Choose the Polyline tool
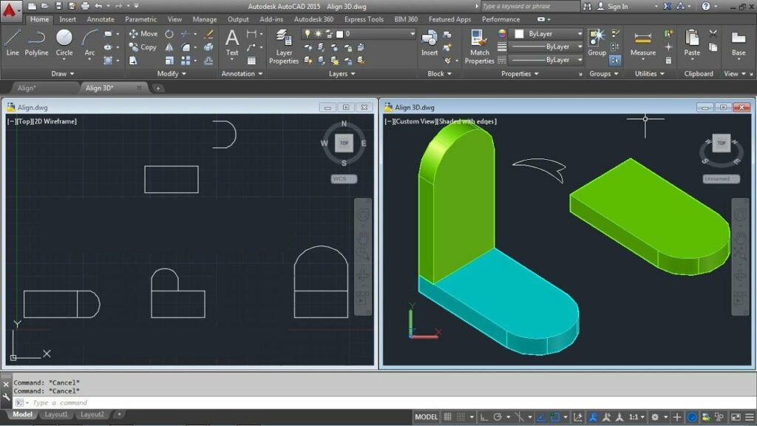Screen dimensions: 757x426 click(x=36, y=41)
